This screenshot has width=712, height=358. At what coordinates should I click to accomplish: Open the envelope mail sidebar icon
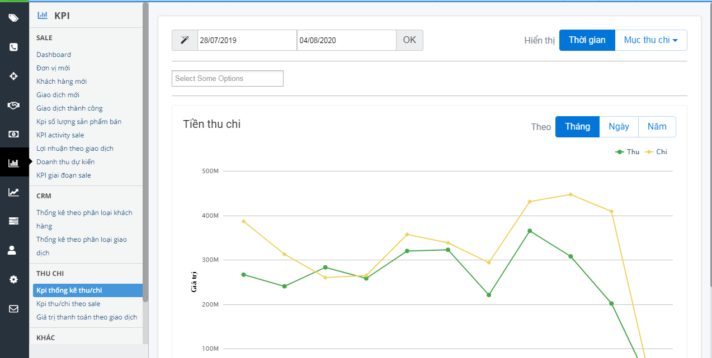[x=14, y=308]
